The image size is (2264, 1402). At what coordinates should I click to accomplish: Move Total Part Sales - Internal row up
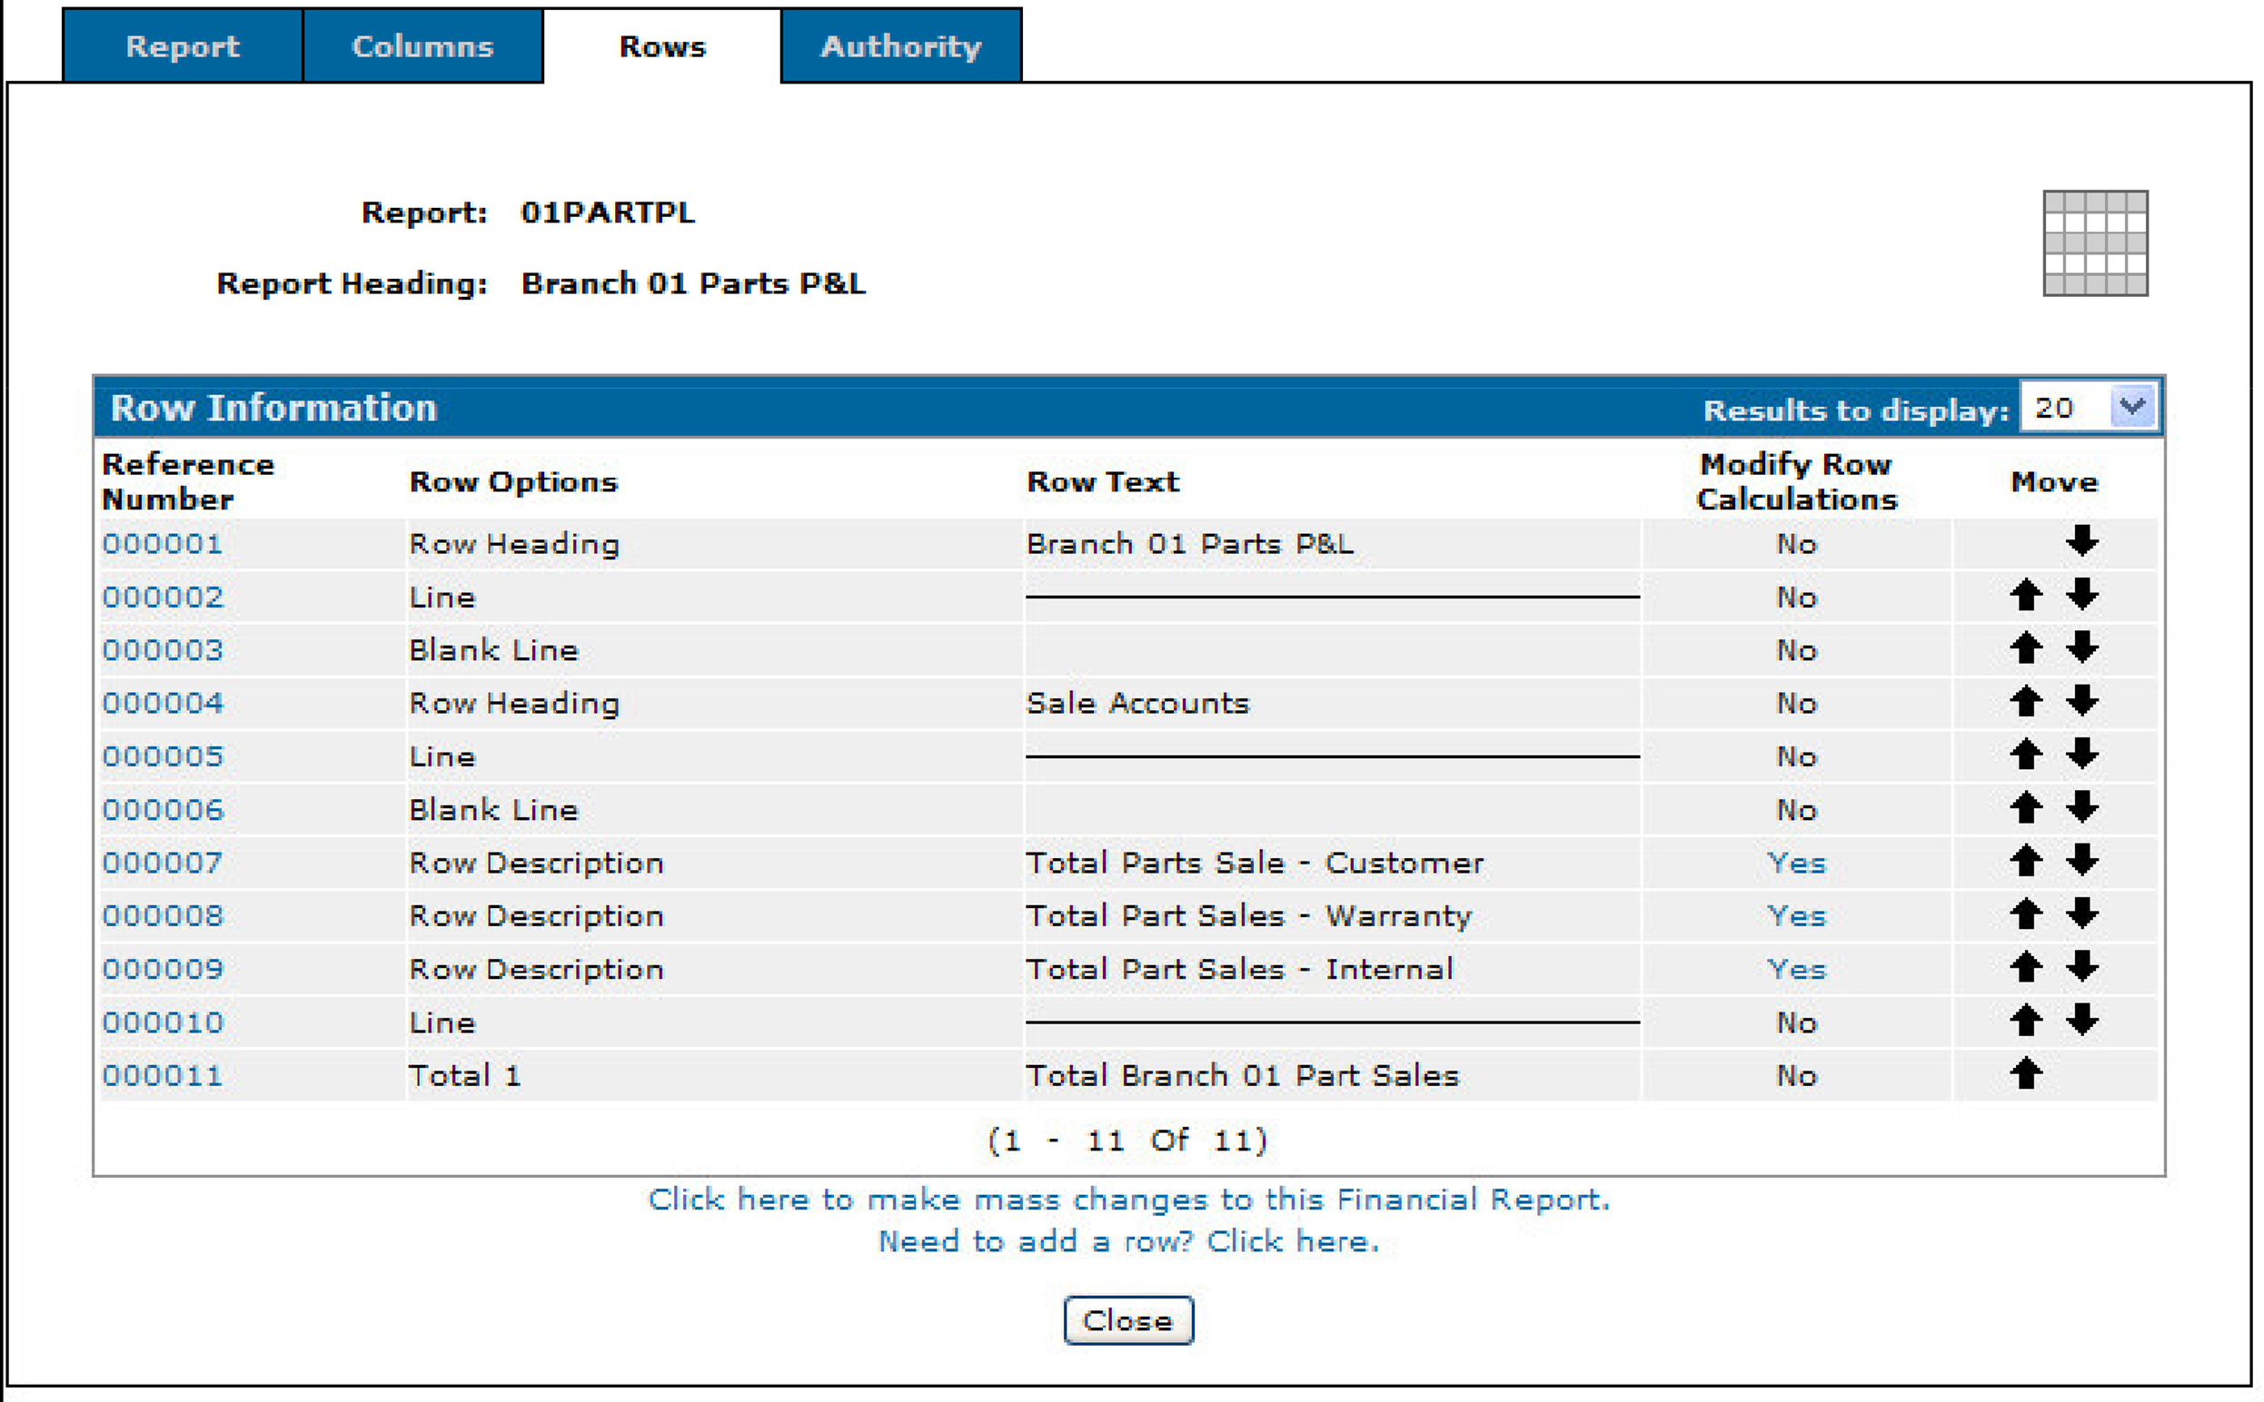(2026, 967)
